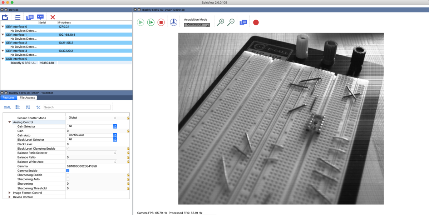Viewport: 429px width, 215px height.
Task: Click the save image download icon
Action: click(x=173, y=22)
